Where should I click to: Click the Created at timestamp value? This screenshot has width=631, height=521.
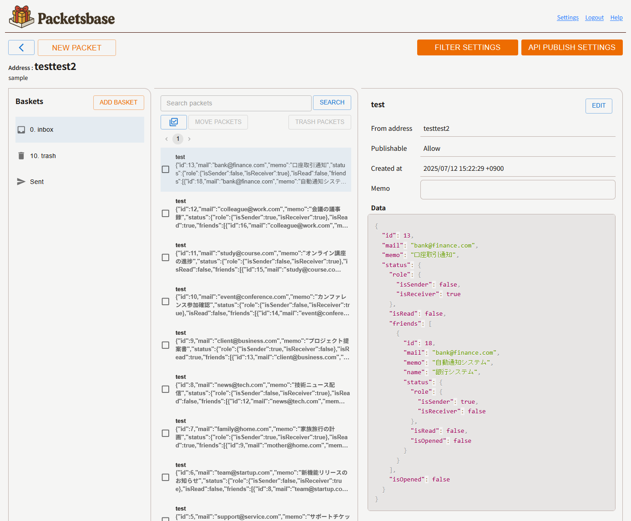tap(464, 169)
